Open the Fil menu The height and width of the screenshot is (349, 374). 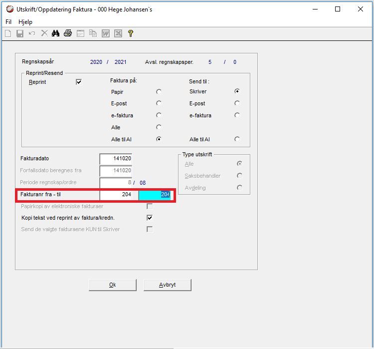pyautogui.click(x=8, y=22)
